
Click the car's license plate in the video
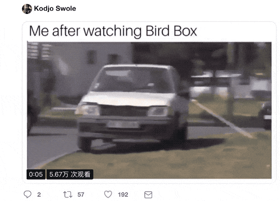pos(123,124)
